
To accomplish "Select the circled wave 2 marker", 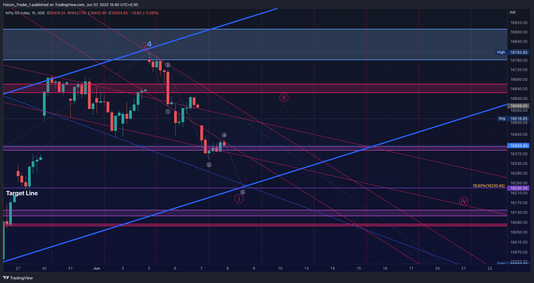I will tap(168, 65).
